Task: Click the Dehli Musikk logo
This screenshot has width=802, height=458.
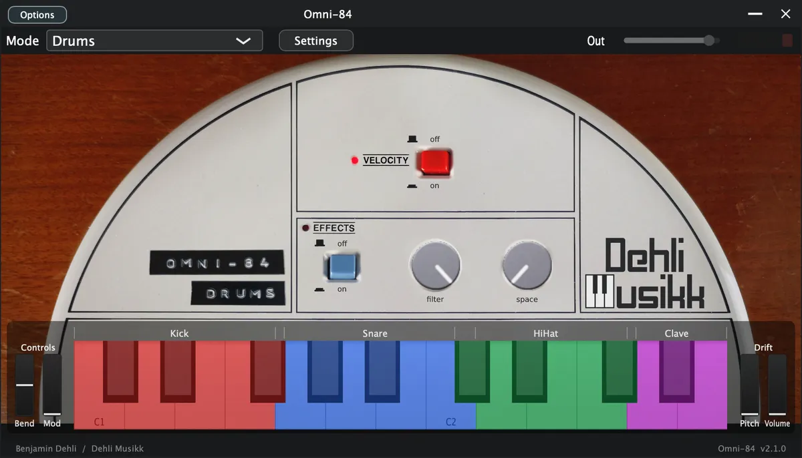Action: coord(645,274)
